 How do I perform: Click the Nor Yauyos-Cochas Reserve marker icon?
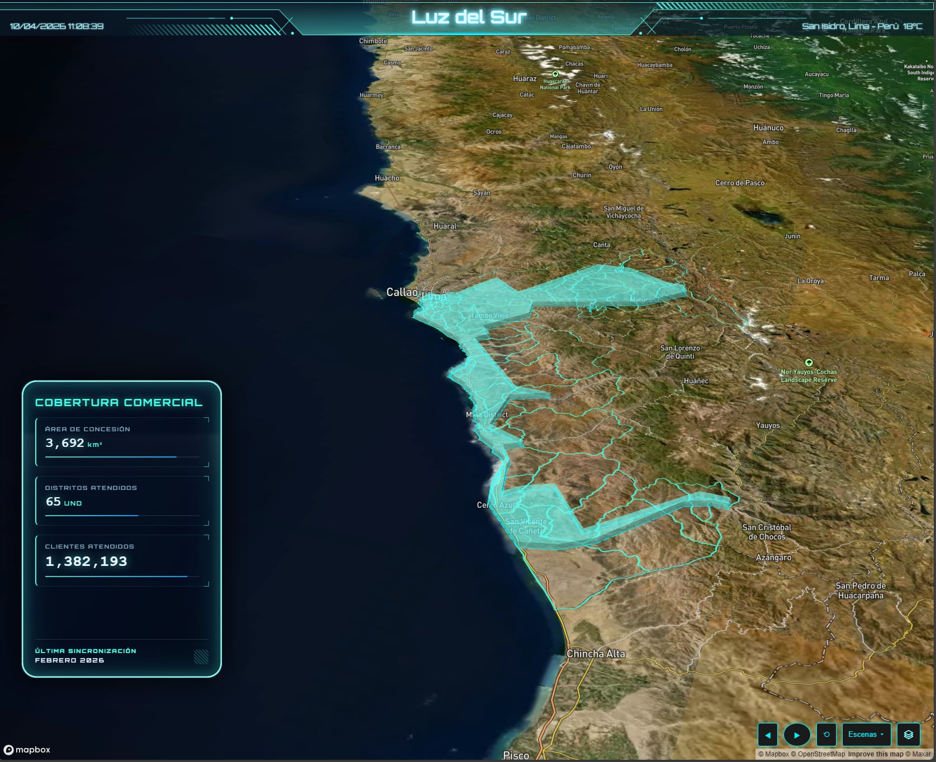(809, 363)
